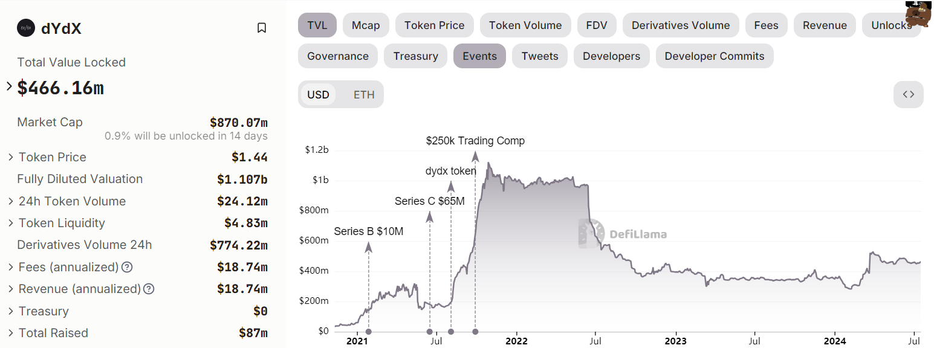Expand the Token Price row
The height and width of the screenshot is (348, 934).
click(x=11, y=157)
